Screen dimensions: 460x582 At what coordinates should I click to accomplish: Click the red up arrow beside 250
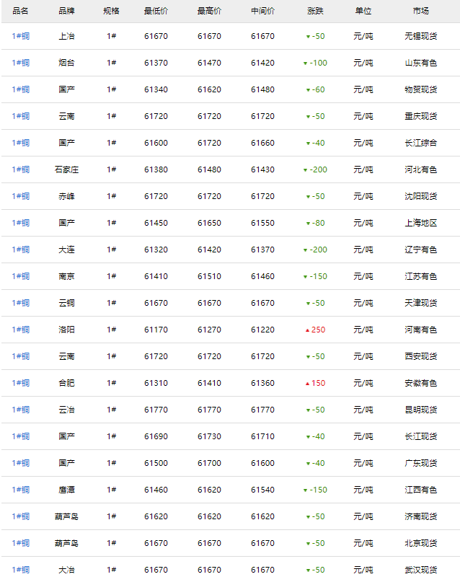pos(308,330)
